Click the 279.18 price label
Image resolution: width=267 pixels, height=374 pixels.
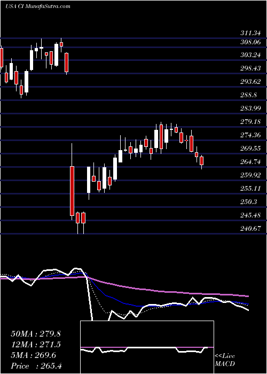coord(250,122)
